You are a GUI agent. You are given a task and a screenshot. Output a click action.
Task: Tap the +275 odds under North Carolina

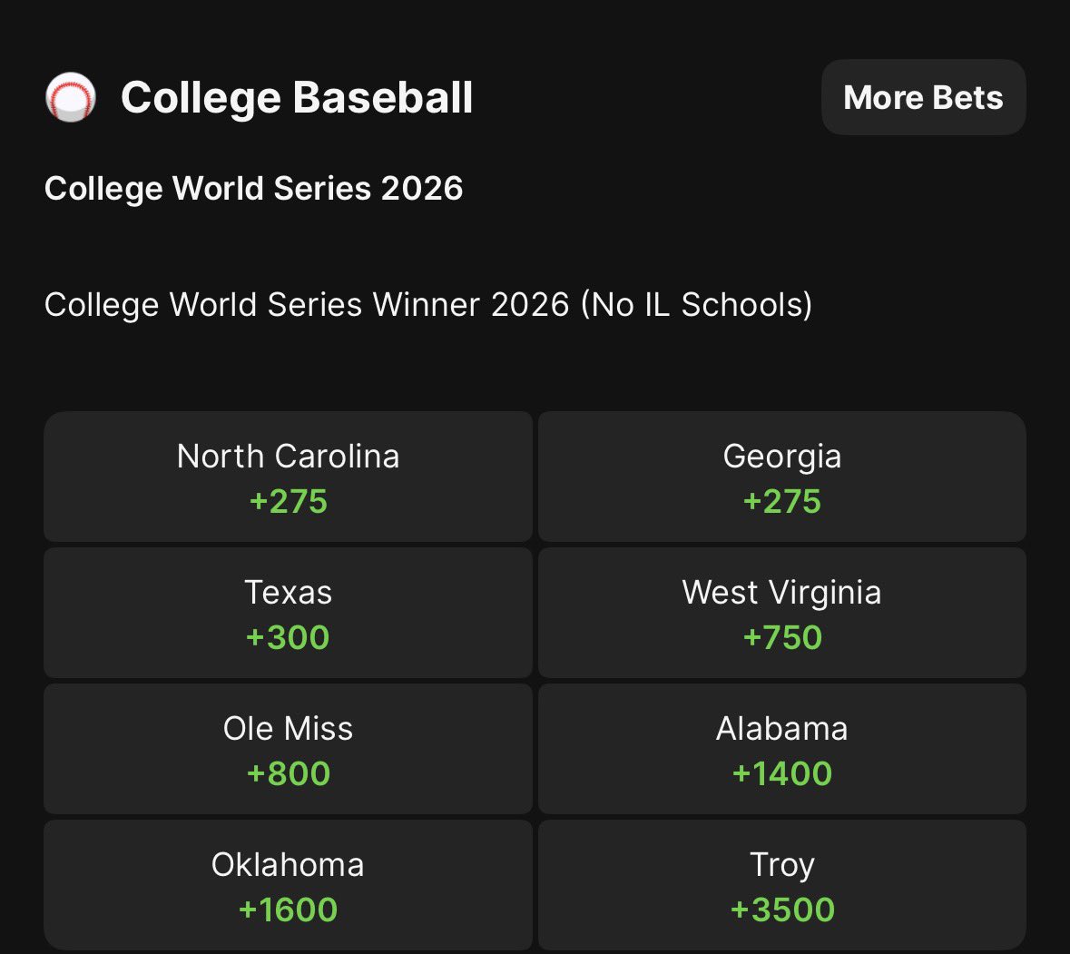point(288,502)
